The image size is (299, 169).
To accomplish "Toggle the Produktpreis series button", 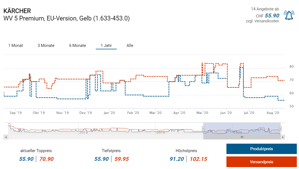I will (261, 149).
